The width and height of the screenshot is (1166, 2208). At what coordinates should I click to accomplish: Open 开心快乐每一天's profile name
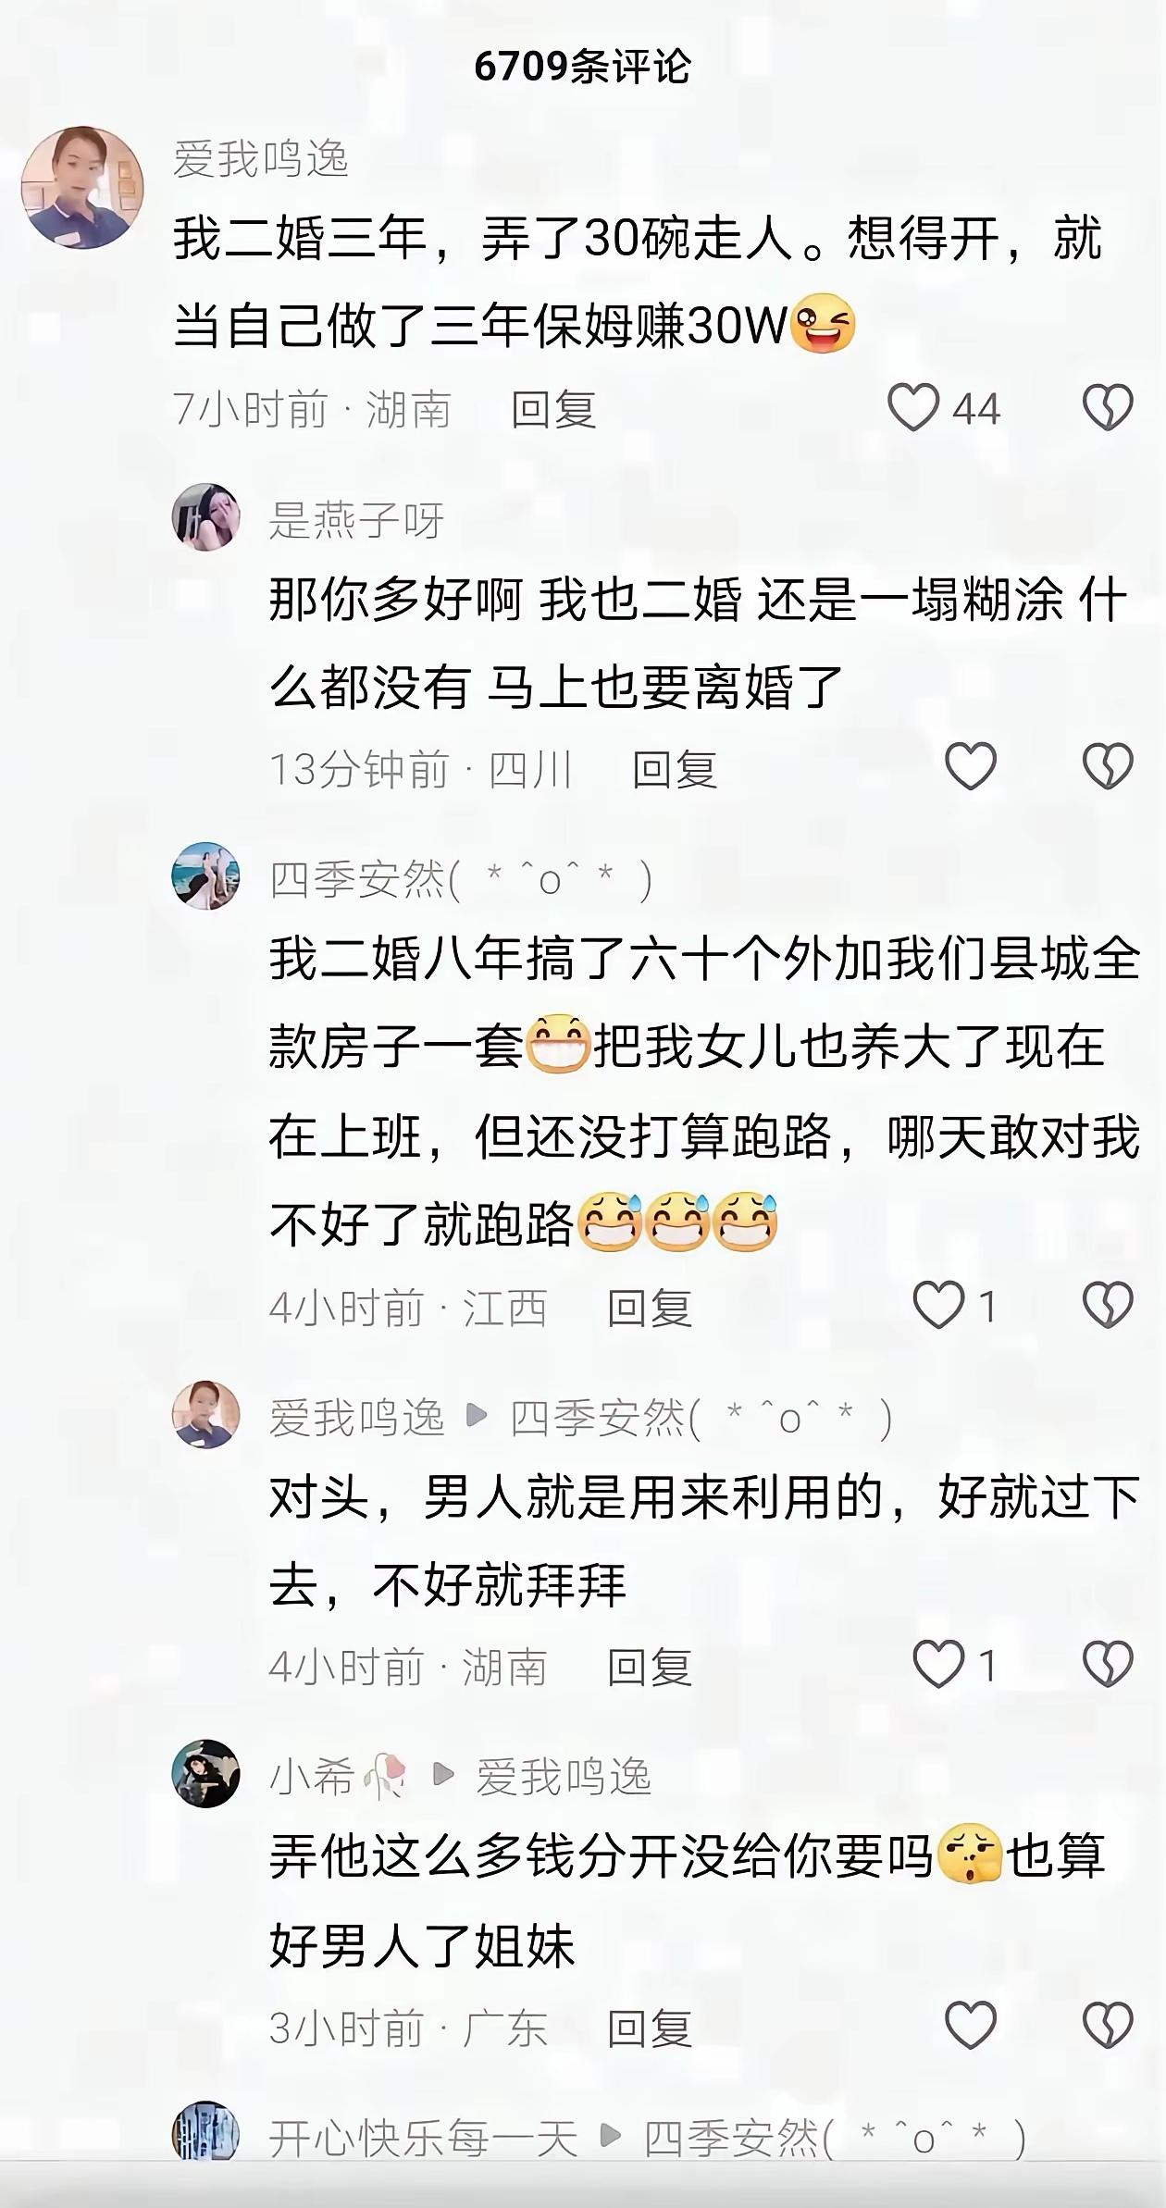(423, 2137)
